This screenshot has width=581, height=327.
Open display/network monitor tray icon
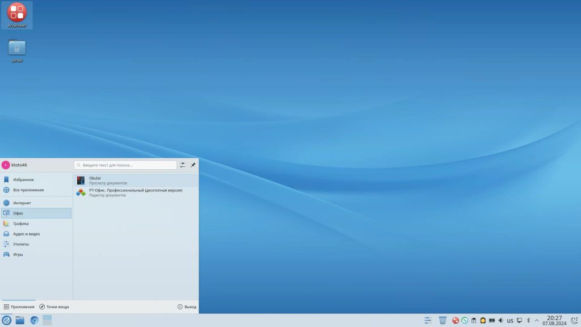520,320
